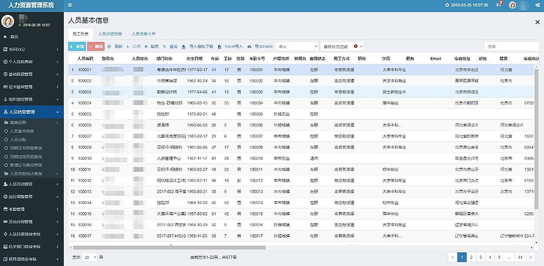This screenshot has width=544, height=266.
Task: Expand the 劳动合同管理 chevron
Action: click(x=57, y=221)
